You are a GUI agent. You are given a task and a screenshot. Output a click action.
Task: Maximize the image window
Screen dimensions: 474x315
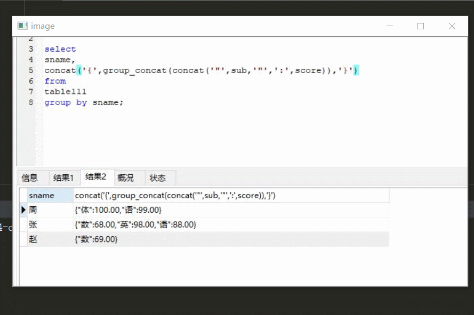point(421,26)
